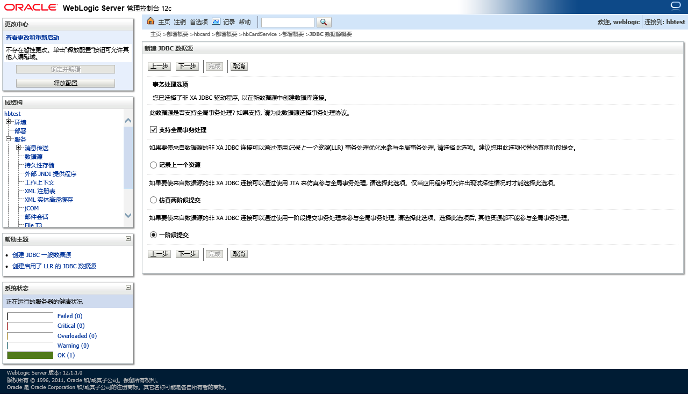The image size is (688, 396).
Task: Click the search magnifier button
Action: click(x=324, y=22)
